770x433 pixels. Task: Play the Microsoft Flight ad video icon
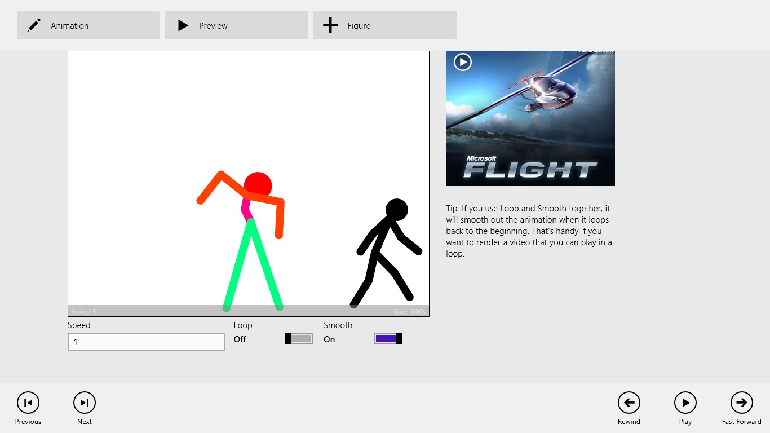[463, 61]
